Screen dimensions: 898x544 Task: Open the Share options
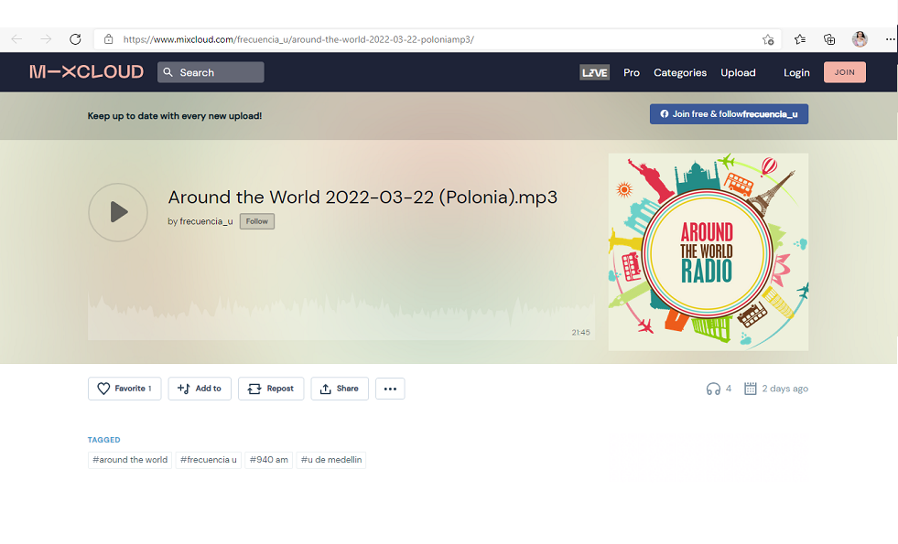(340, 389)
